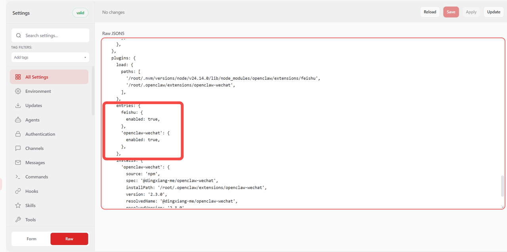Click the Environment gear icon

(x=18, y=91)
